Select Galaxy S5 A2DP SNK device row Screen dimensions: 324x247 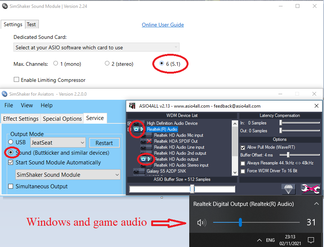coord(166,171)
